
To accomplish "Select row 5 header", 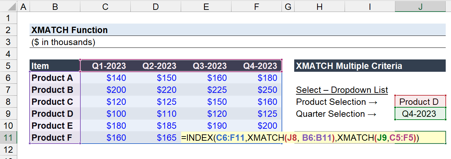I will tap(9, 66).
